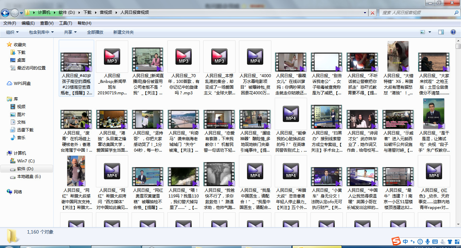
Task: Click 计算机 in the address breadcrumb
Action: (x=44, y=12)
